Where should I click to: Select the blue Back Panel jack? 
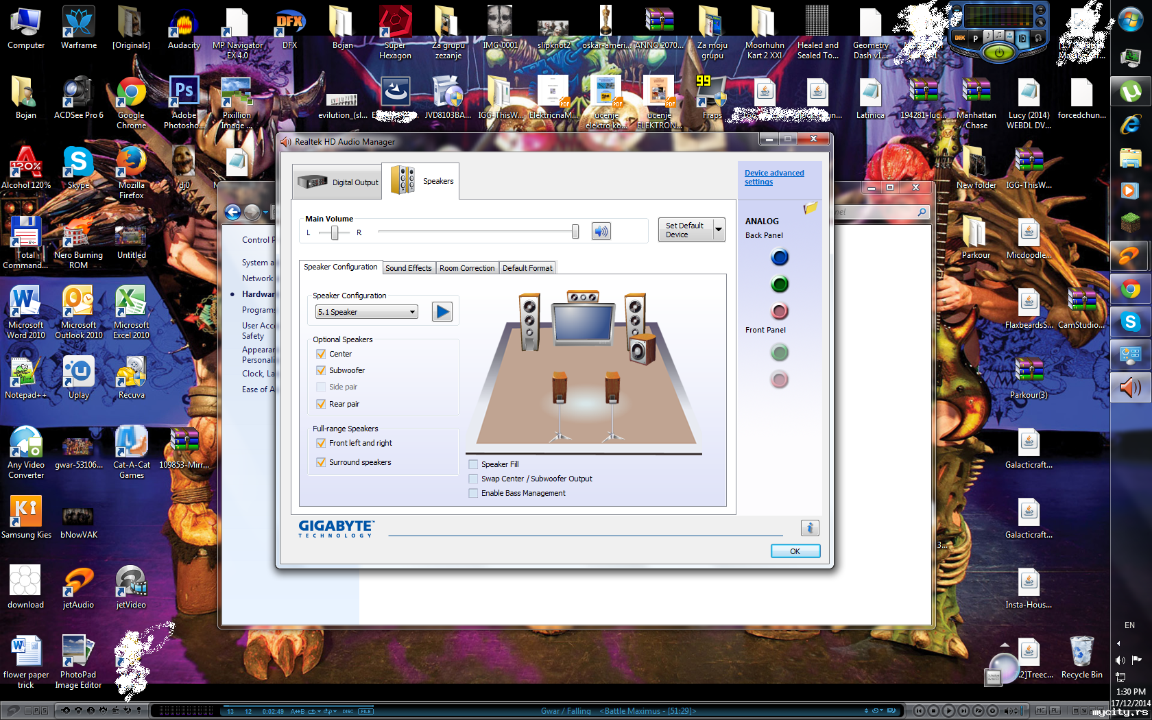pyautogui.click(x=780, y=257)
